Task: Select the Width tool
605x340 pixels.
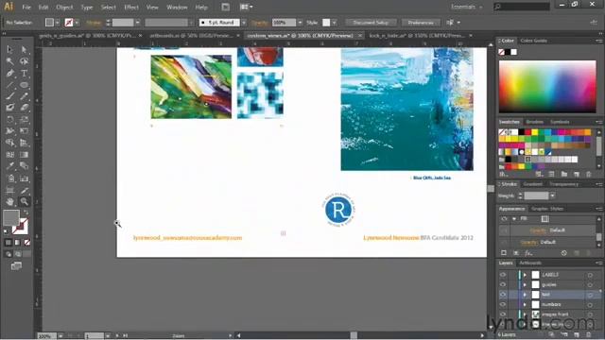Action: [9, 131]
